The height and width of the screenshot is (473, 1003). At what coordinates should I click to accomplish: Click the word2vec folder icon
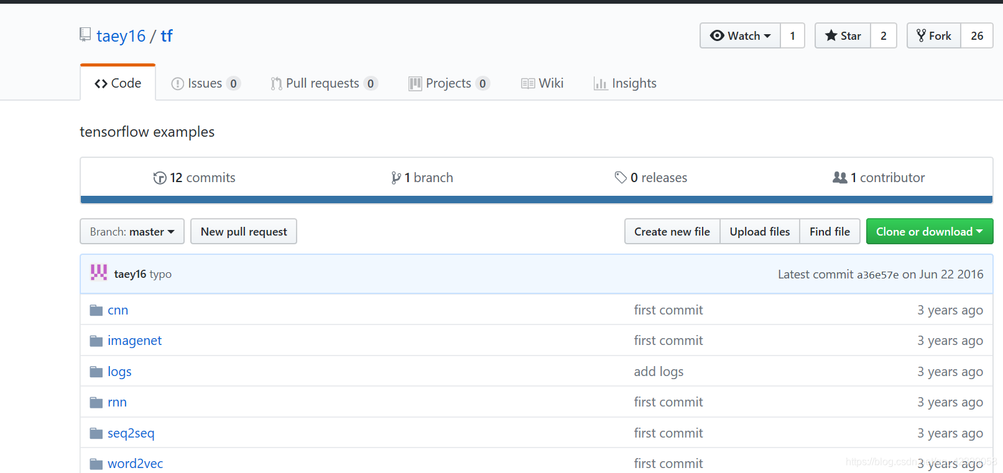[x=96, y=464]
